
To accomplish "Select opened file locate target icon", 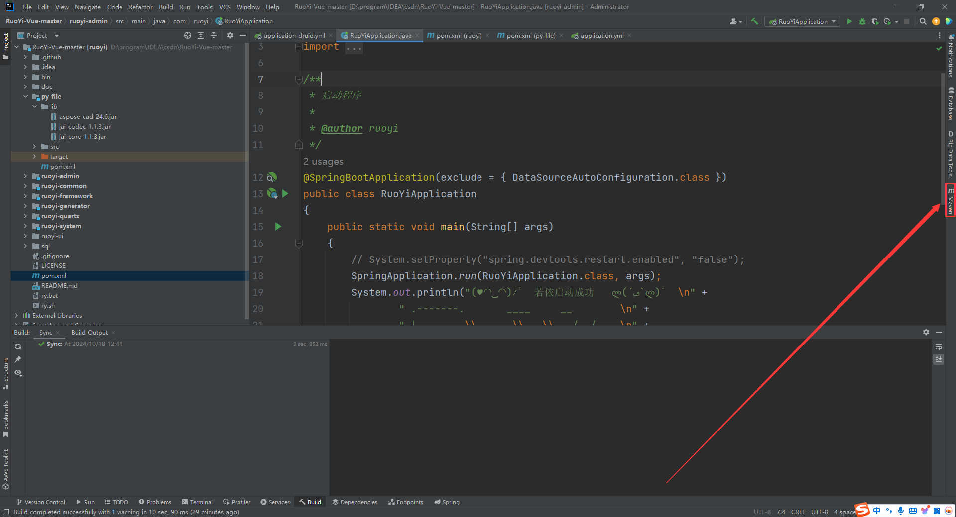I will pyautogui.click(x=188, y=35).
